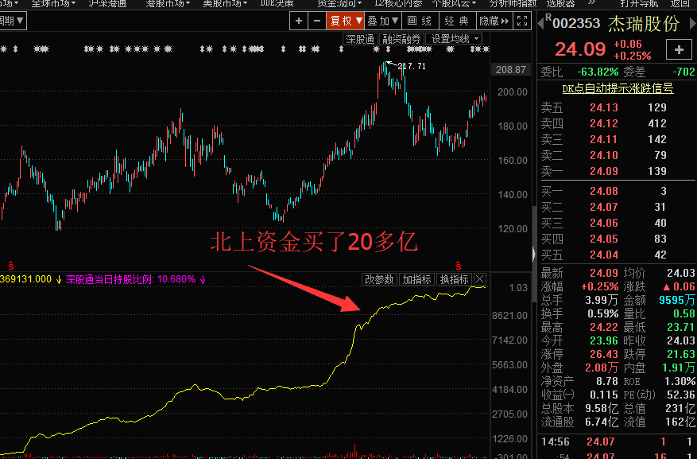This screenshot has width=697, height=459.
Task: Click the buy-four 买四 price 24.05
Action: point(604,239)
